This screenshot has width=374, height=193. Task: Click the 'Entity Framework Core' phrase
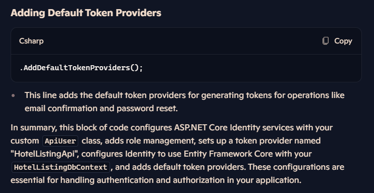[228, 154]
